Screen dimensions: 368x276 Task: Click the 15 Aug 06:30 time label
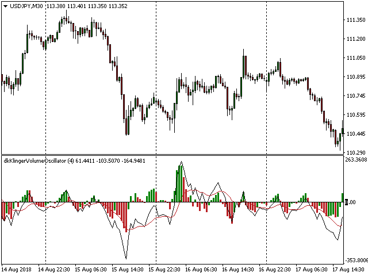tap(91, 270)
